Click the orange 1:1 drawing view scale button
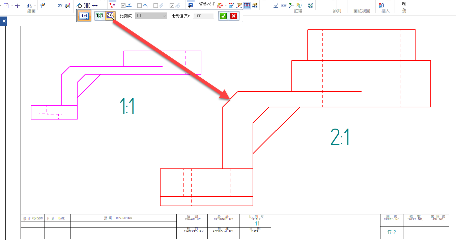456x240 pixels. (x=84, y=16)
